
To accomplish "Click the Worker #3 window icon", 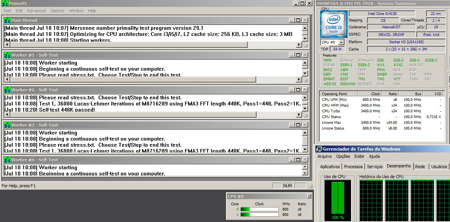I will point(7,125).
